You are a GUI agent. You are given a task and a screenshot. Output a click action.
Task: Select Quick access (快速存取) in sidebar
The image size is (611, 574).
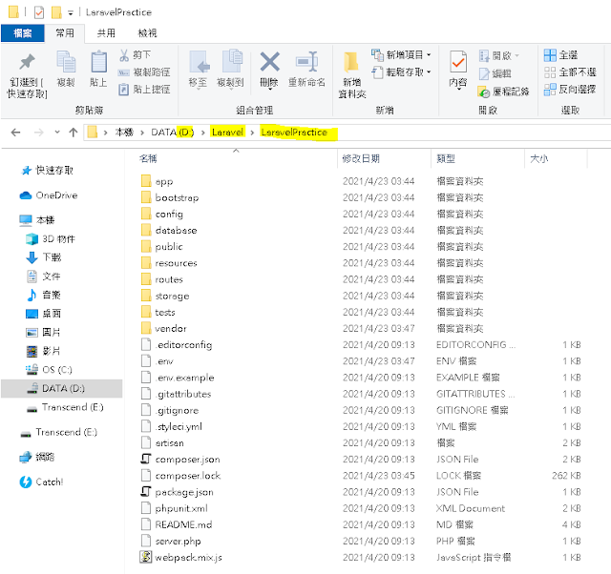(x=47, y=171)
